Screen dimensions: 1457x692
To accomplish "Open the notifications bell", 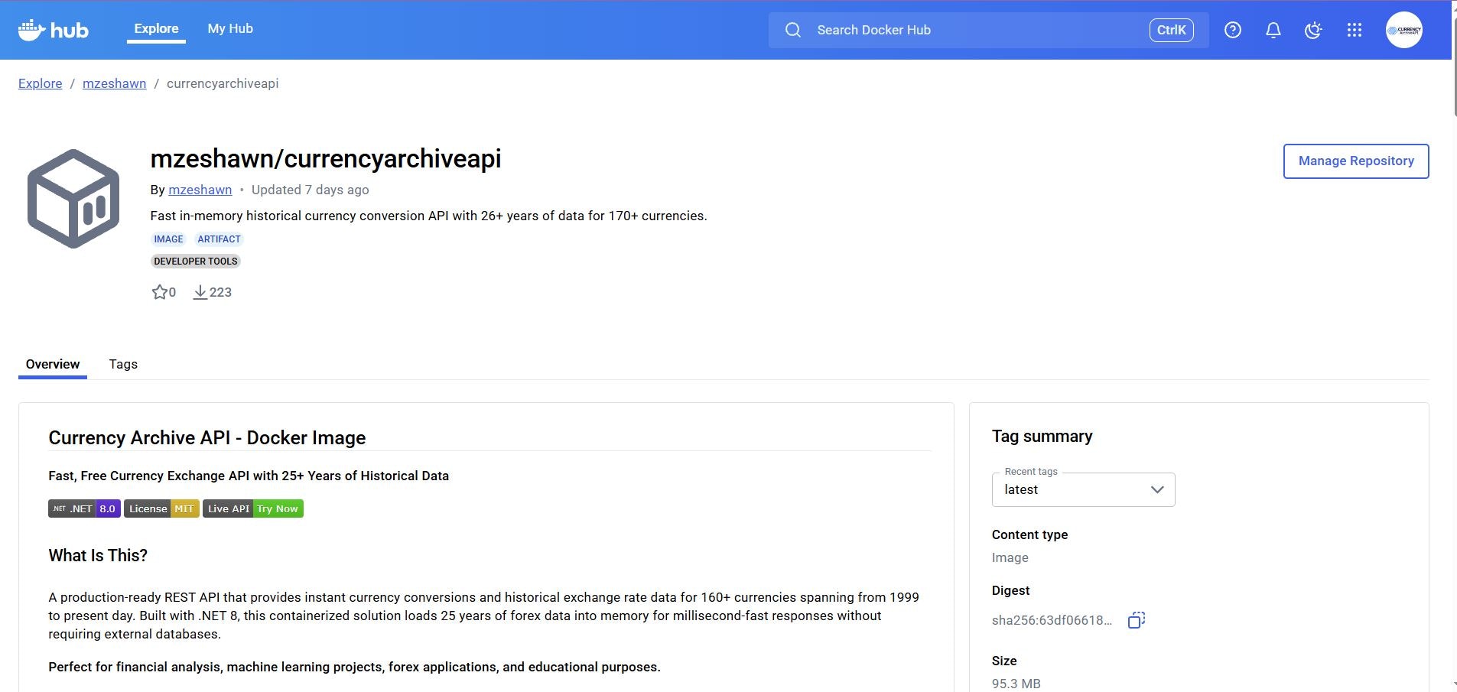I will [x=1273, y=30].
